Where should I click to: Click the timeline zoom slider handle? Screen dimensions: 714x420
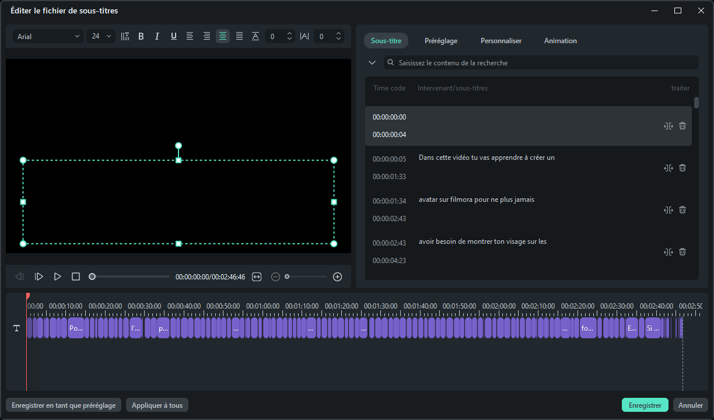point(287,276)
